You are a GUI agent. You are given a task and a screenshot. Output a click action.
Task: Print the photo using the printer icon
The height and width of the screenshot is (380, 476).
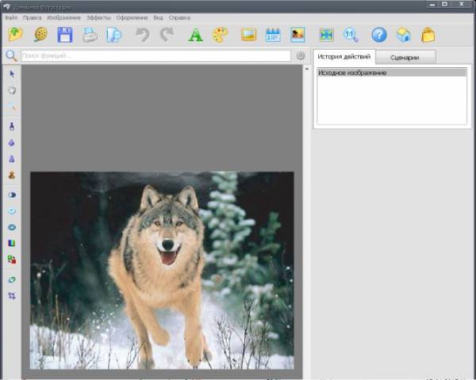90,35
